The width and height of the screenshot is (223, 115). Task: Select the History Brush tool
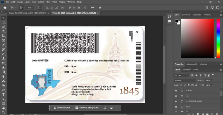tap(3, 63)
